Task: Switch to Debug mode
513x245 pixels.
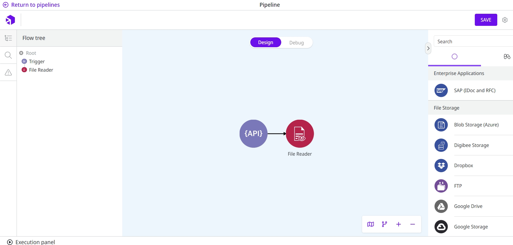Action: coord(296,43)
